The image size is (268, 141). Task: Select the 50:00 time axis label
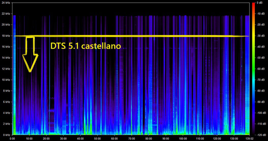click(97, 139)
